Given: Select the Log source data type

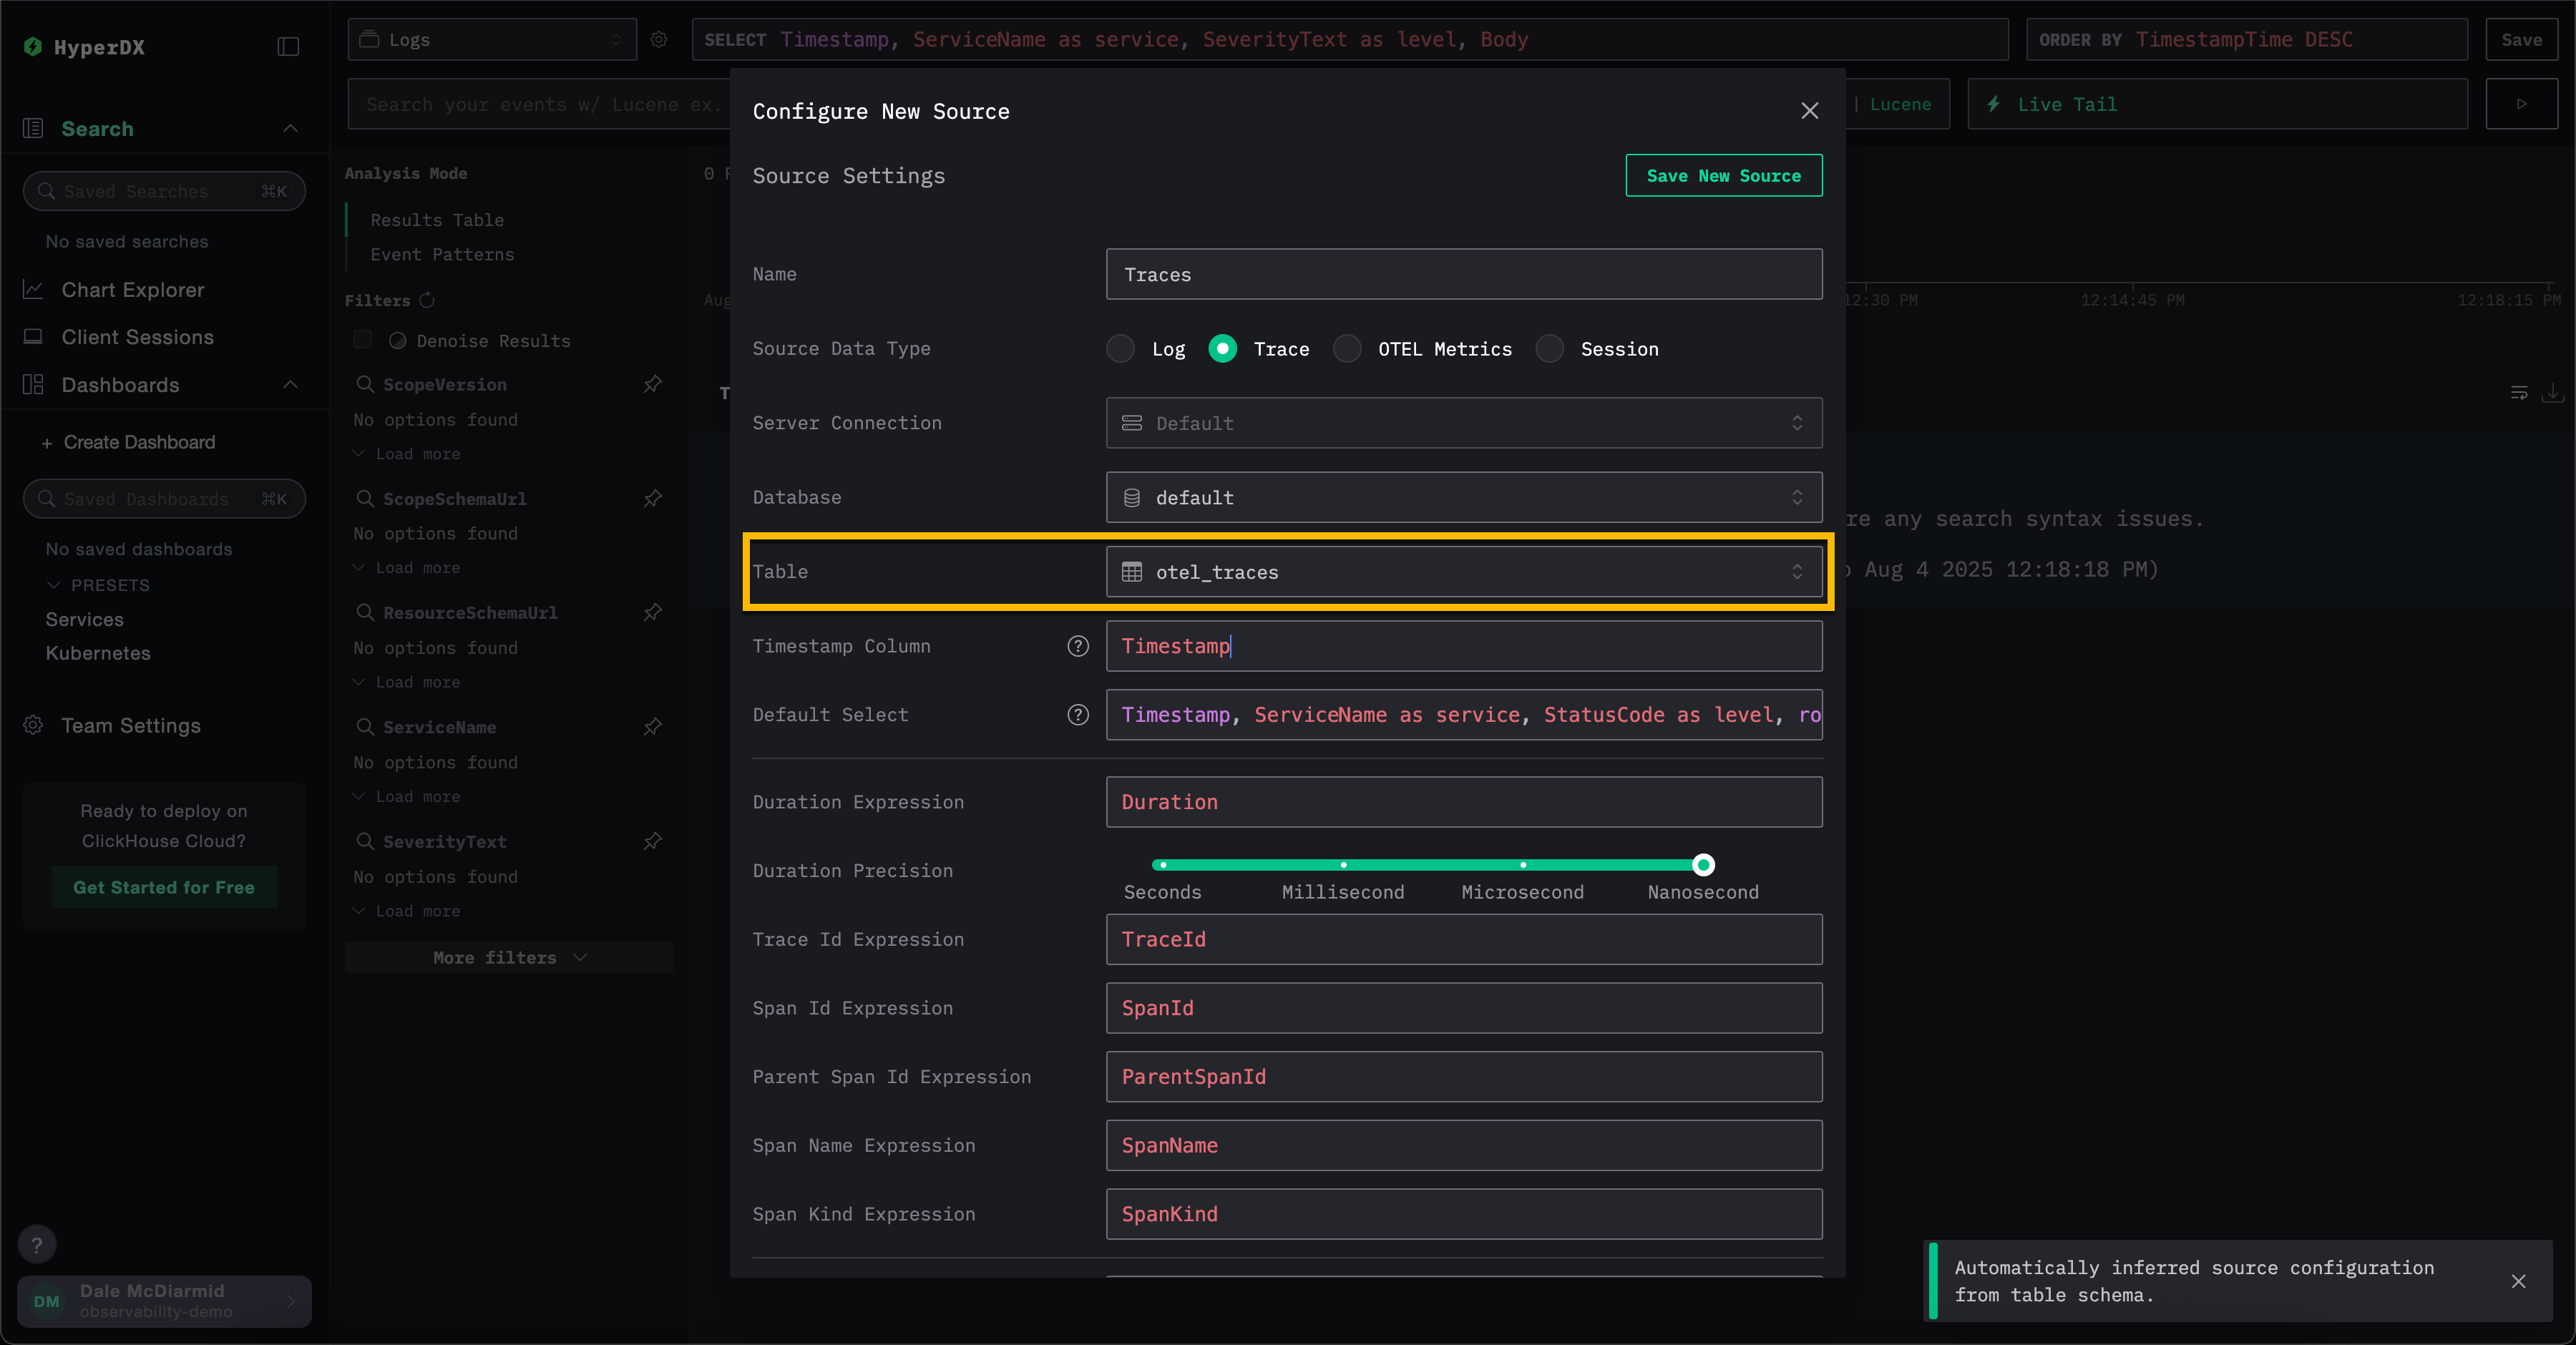Looking at the screenshot, I should [x=1120, y=349].
